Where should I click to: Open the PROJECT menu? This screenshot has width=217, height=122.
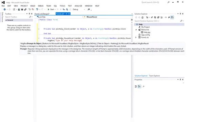[24, 6]
